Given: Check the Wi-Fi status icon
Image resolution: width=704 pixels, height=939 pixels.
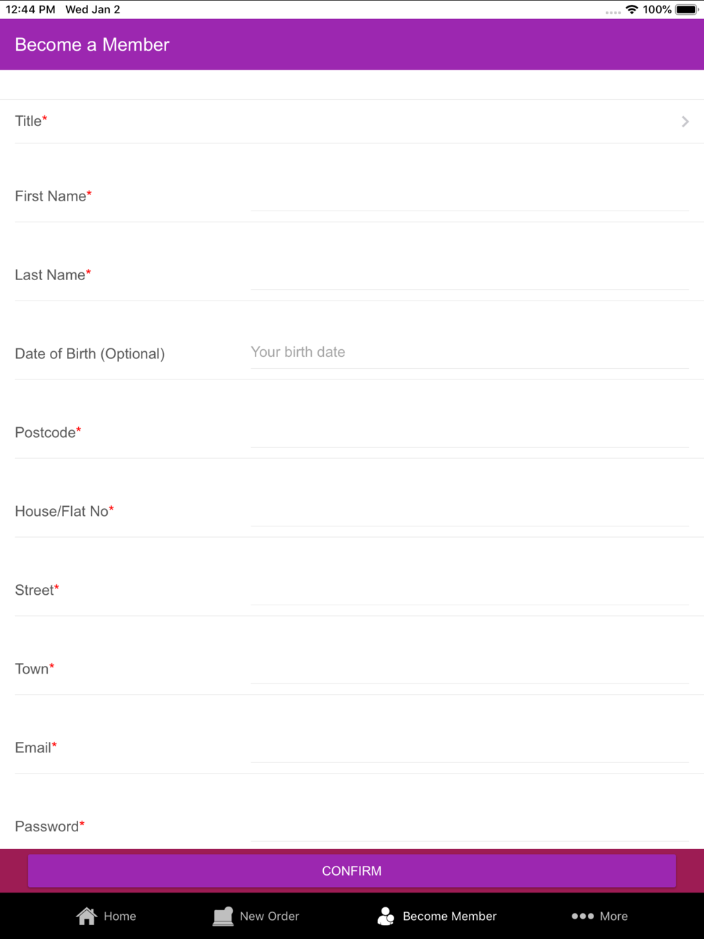Looking at the screenshot, I should tap(631, 9).
